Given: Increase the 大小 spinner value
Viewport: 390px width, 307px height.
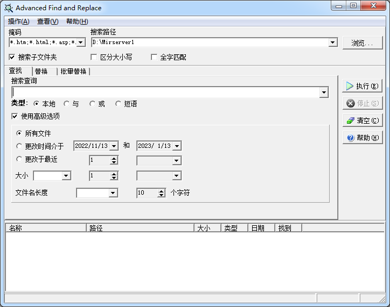Looking at the screenshot, I should point(114,174).
